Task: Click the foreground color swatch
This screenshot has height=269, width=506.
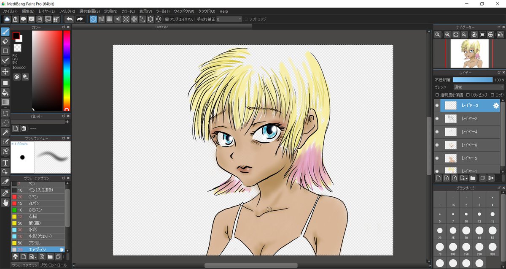Action: click(16, 35)
